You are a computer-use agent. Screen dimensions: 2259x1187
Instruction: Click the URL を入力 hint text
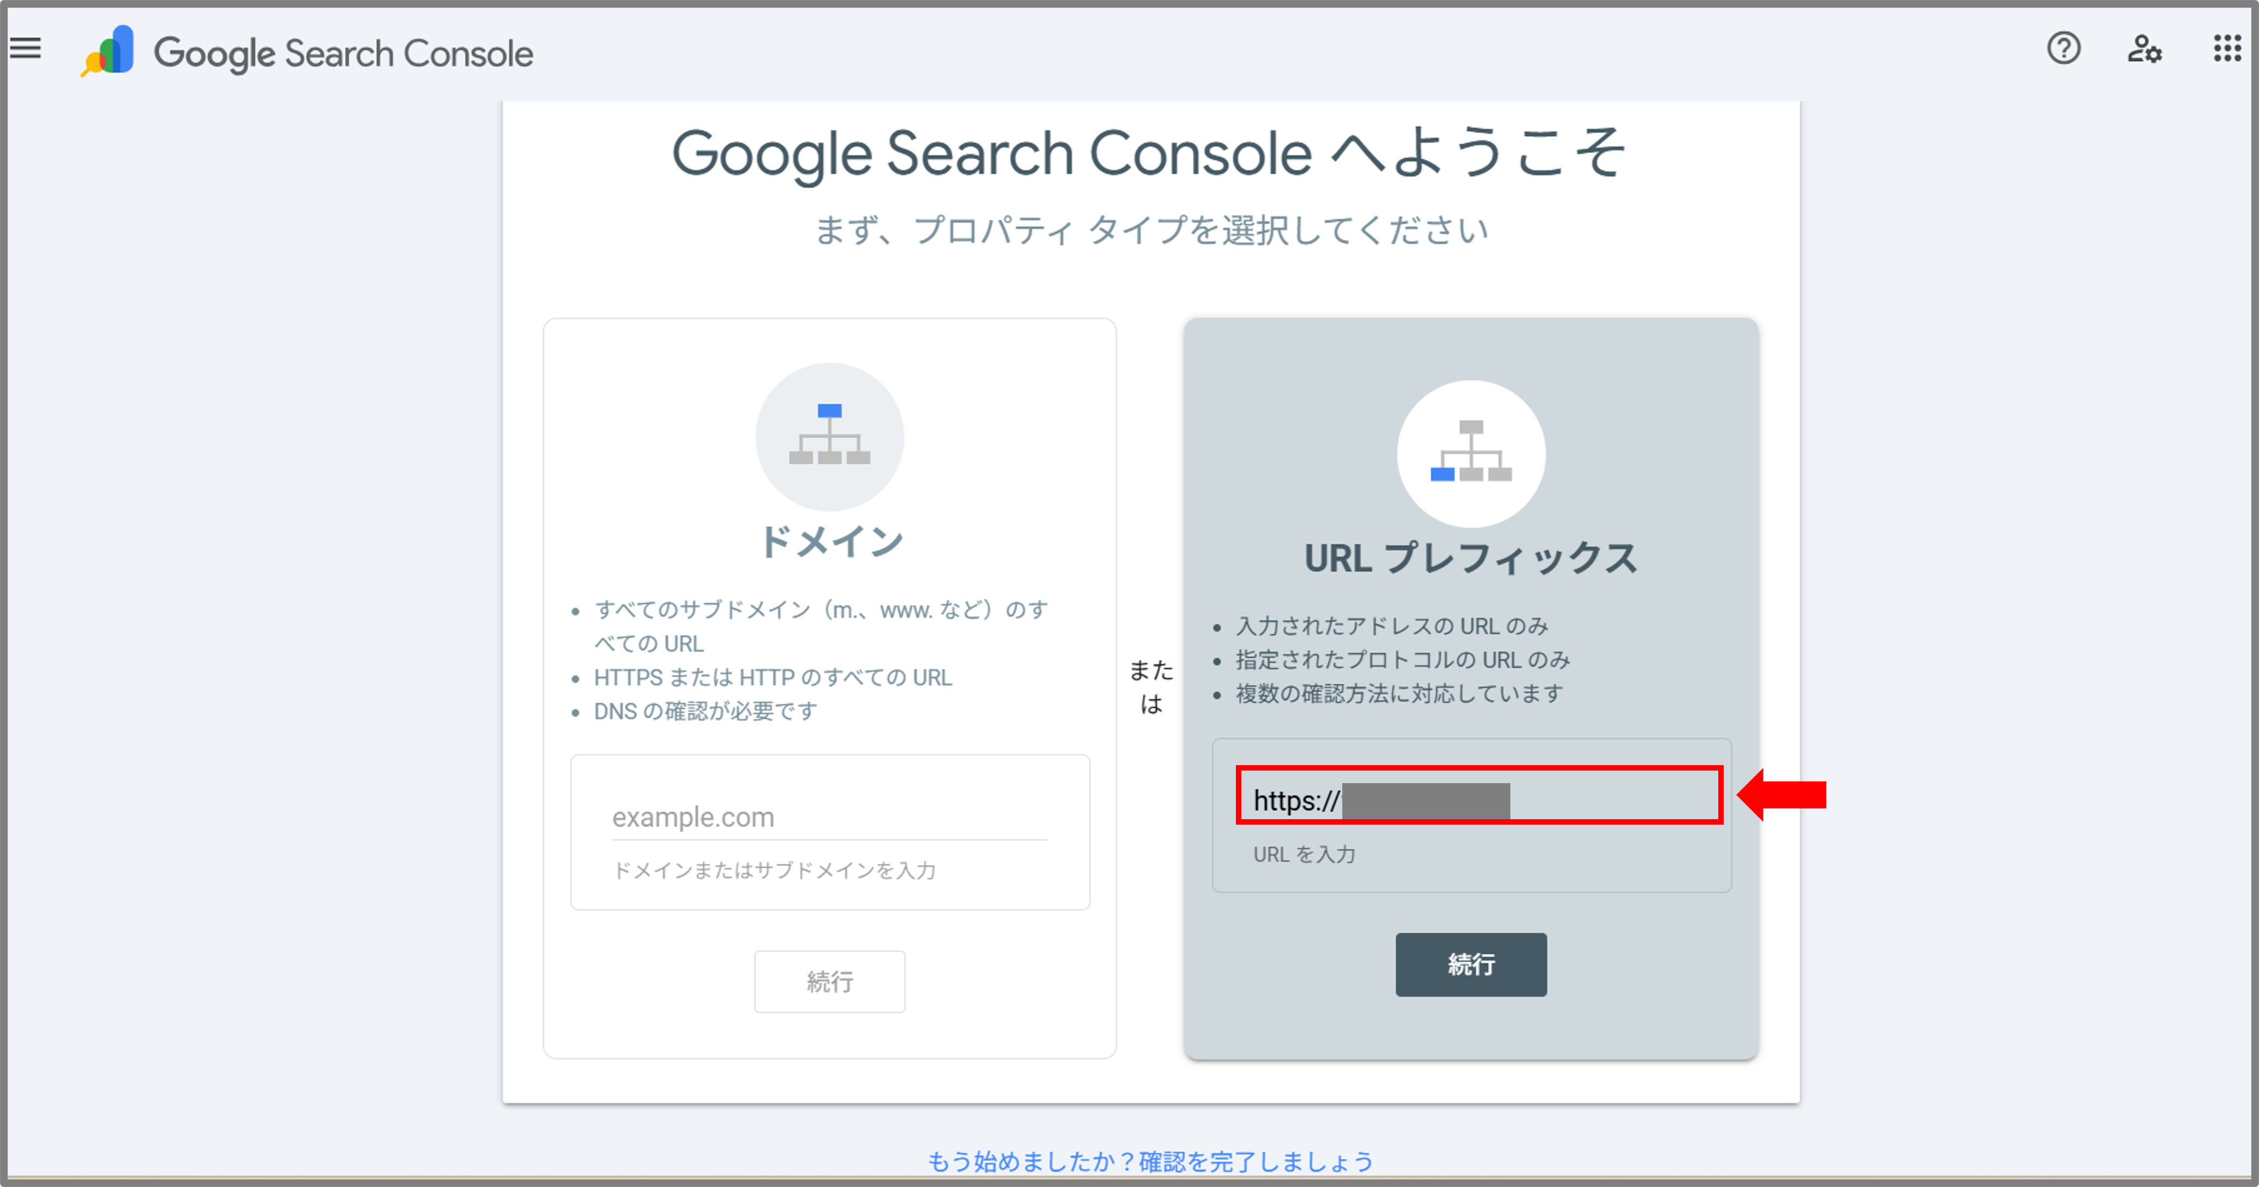1304,855
